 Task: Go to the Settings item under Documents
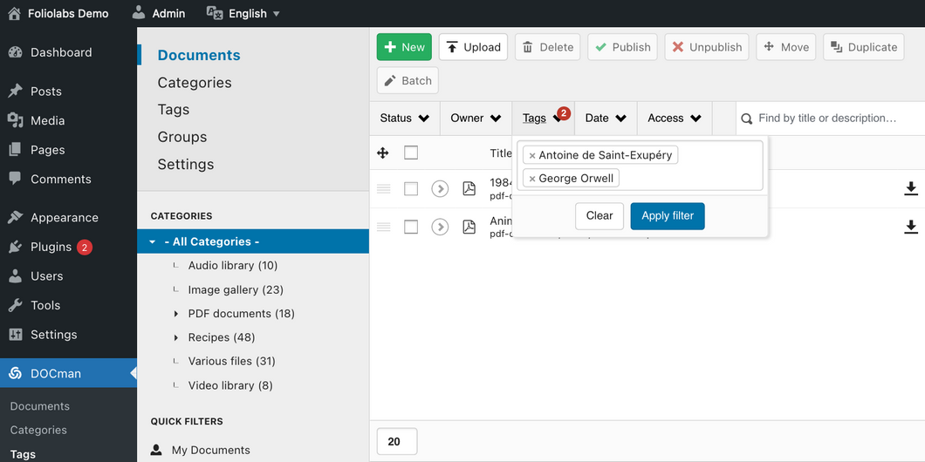tap(186, 164)
